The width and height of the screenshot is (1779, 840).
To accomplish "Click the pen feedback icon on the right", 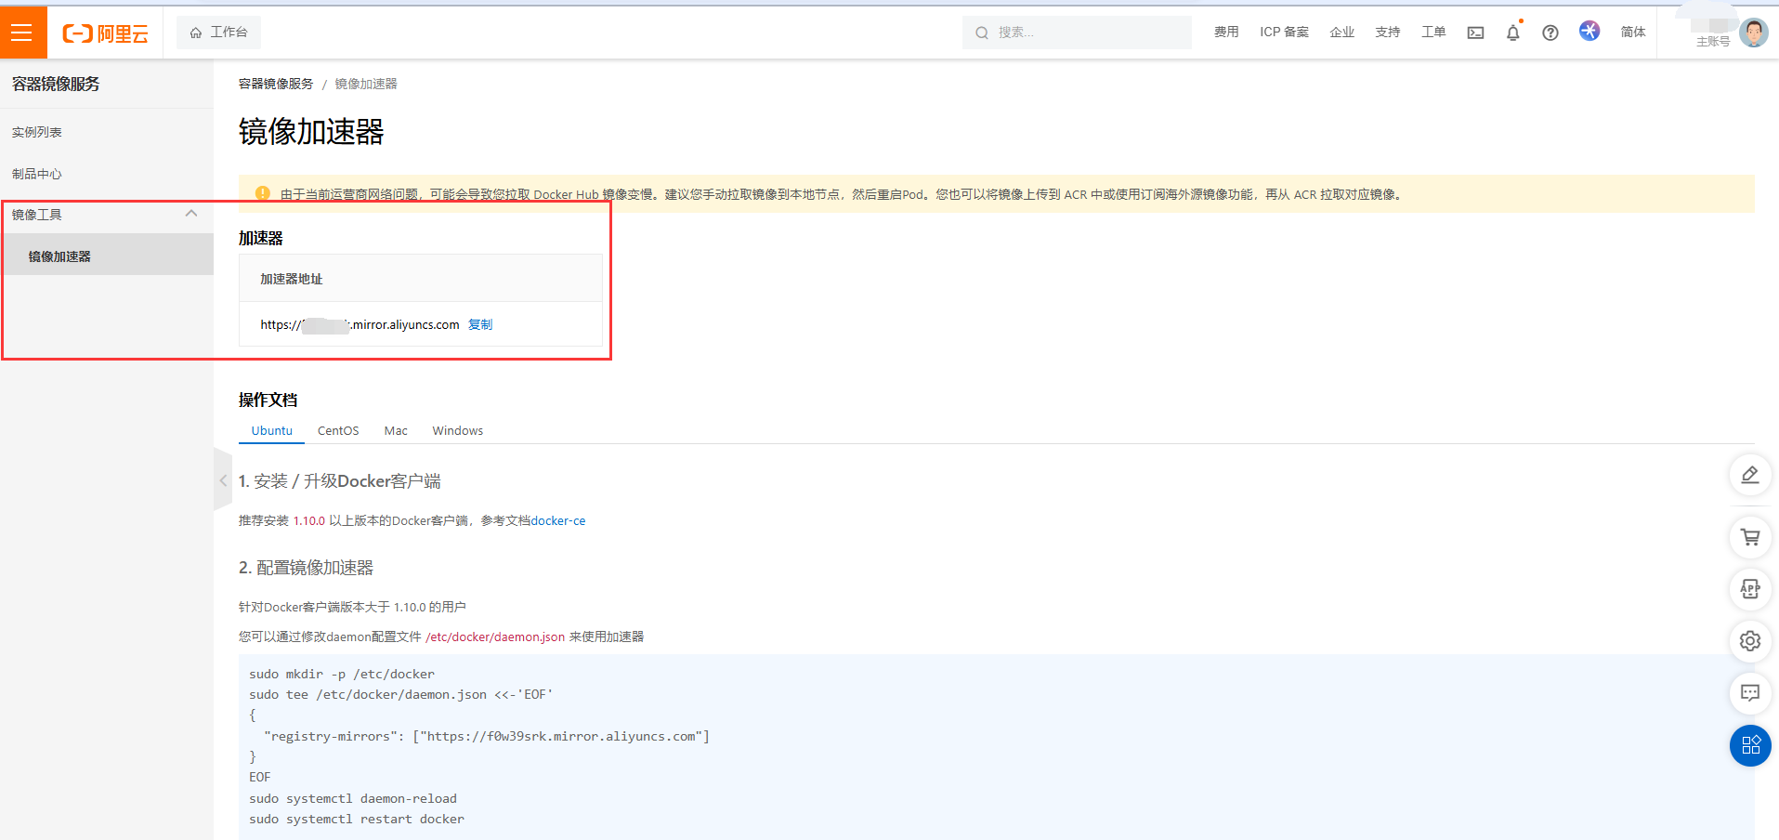I will click(1749, 475).
